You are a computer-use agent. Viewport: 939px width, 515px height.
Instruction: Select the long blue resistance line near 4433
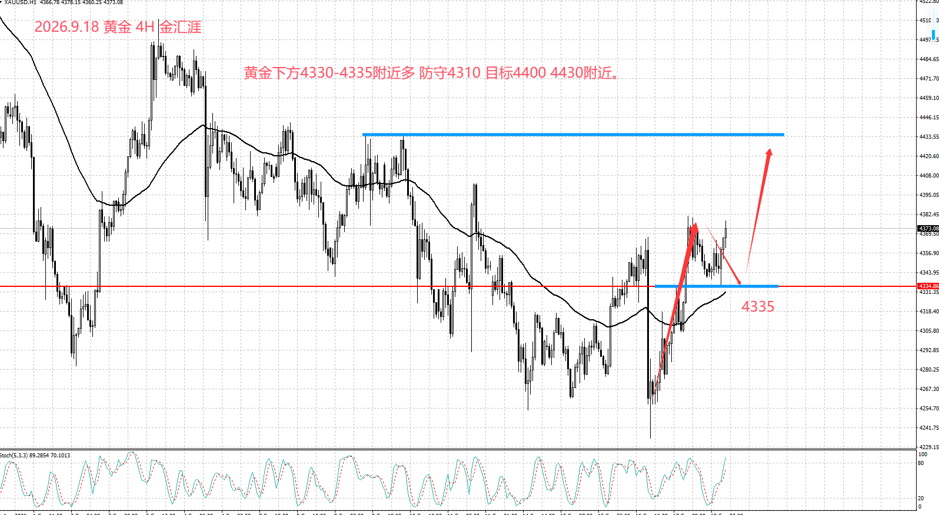[573, 135]
